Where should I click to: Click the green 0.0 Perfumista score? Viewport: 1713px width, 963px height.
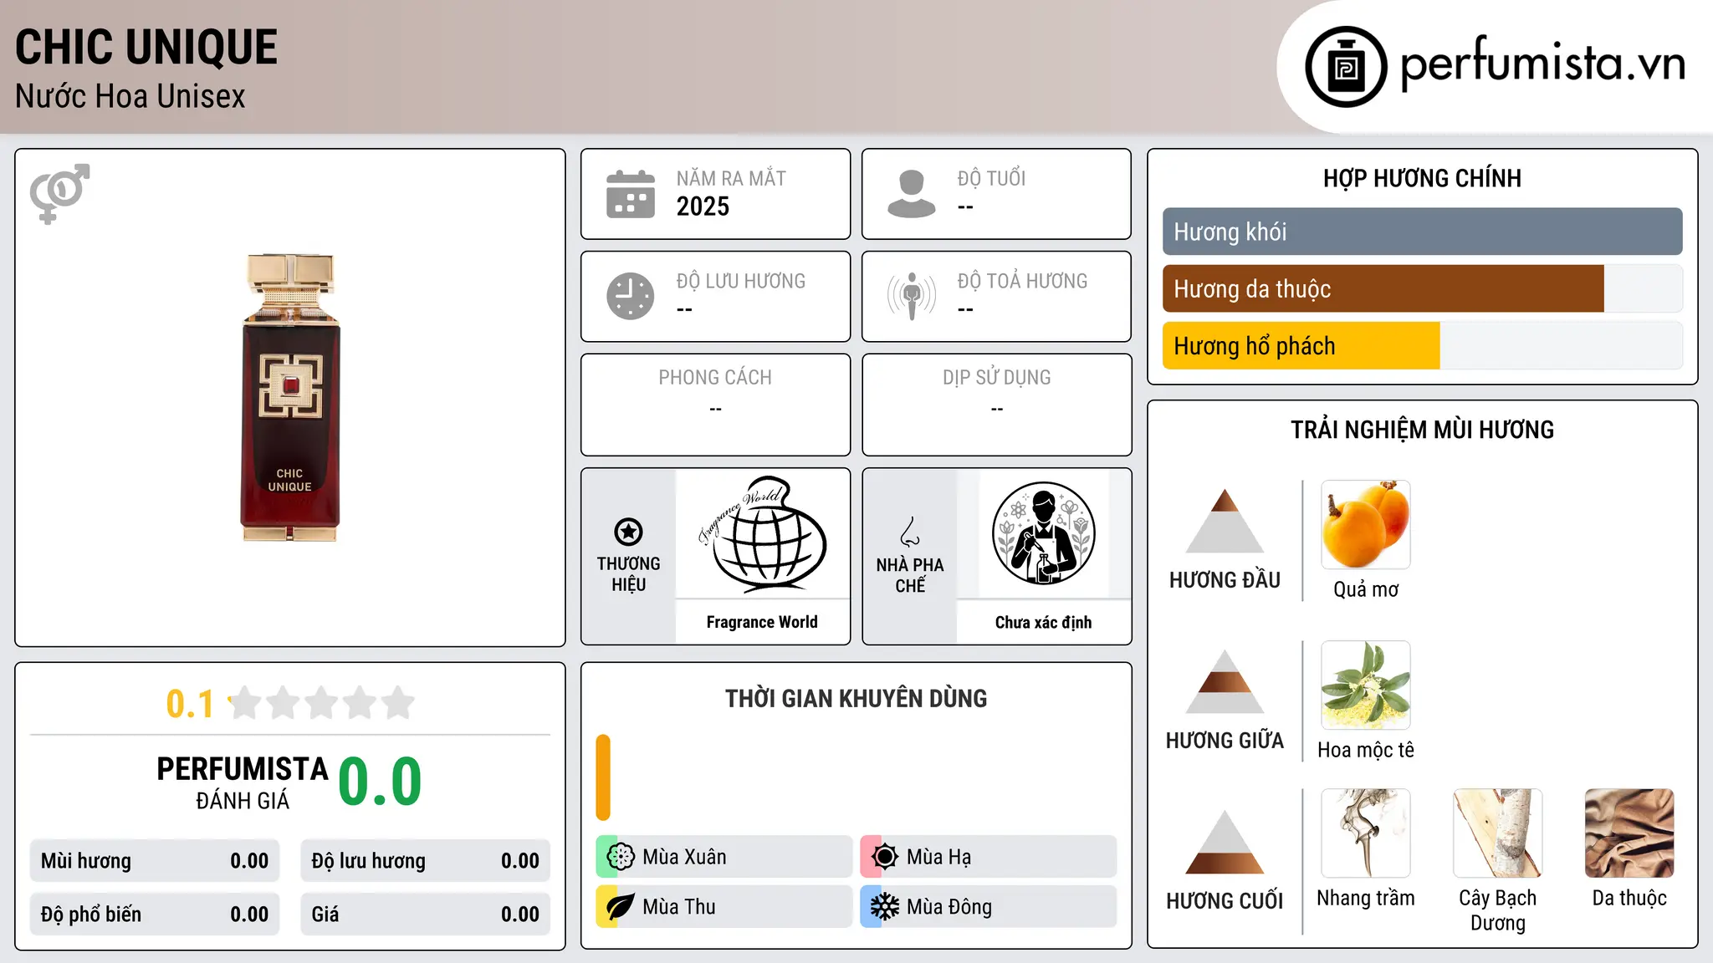pos(381,782)
